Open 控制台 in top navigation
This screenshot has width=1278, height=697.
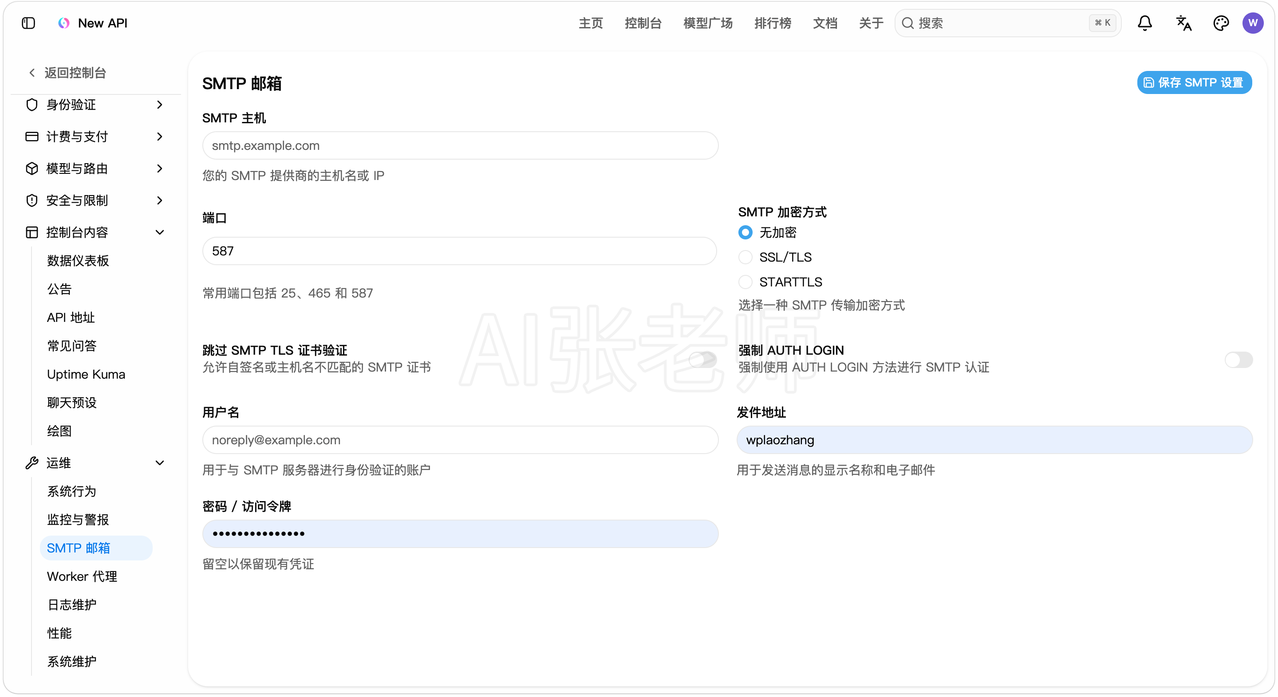point(643,23)
